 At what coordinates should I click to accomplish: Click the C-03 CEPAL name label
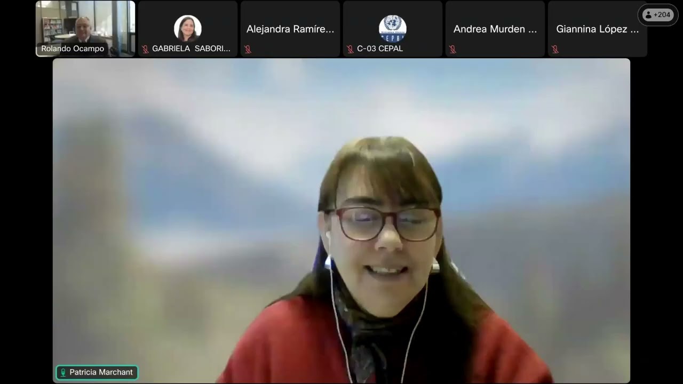380,49
